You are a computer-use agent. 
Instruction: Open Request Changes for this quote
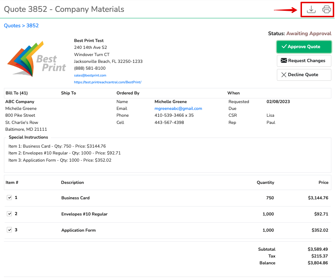coord(304,61)
